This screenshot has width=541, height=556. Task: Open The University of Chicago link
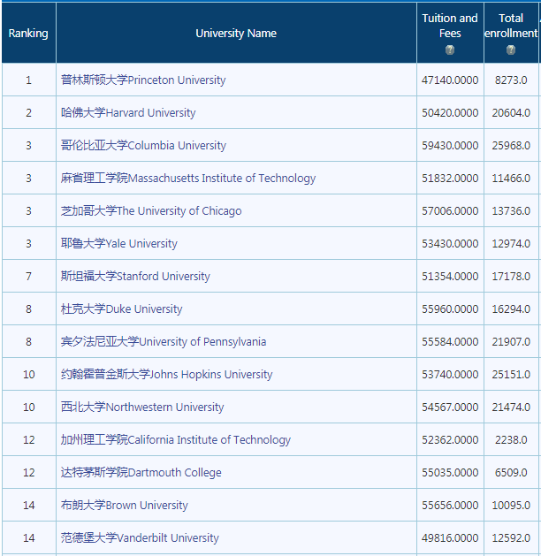click(x=151, y=211)
